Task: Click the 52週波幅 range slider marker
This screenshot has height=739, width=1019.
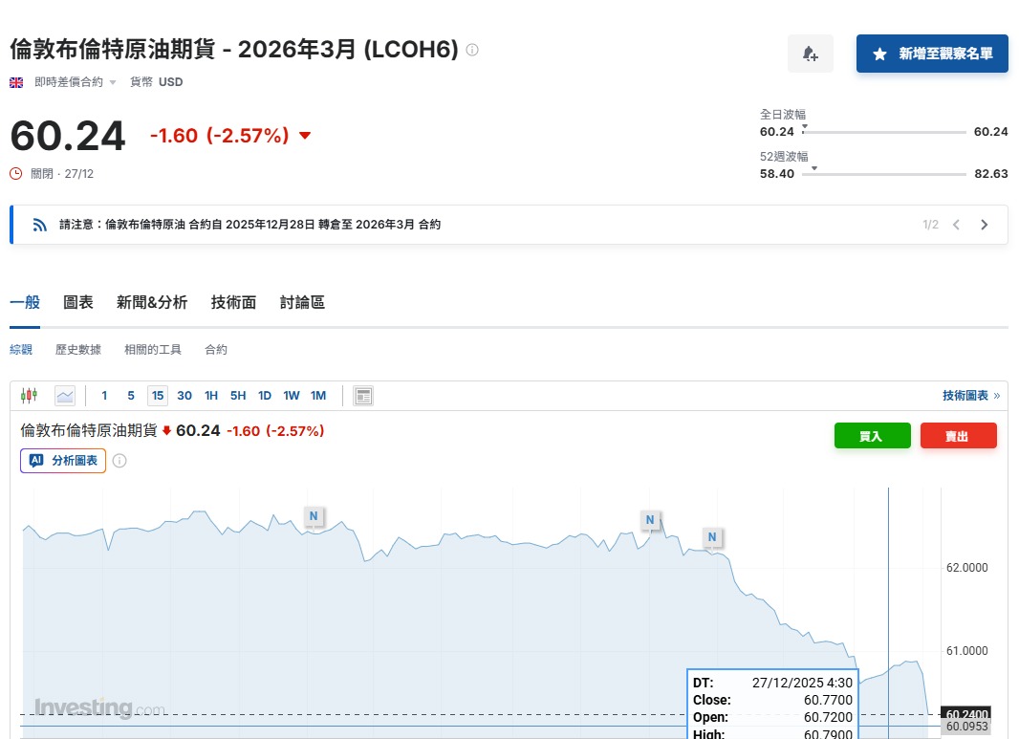Action: tap(813, 171)
